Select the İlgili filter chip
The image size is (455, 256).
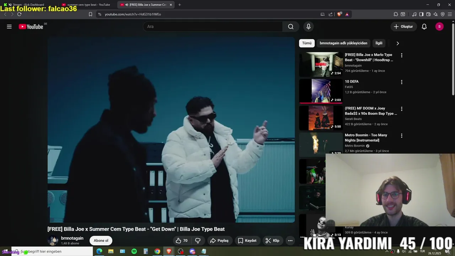[x=379, y=43]
